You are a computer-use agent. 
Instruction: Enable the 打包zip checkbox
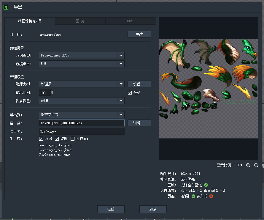(73, 139)
